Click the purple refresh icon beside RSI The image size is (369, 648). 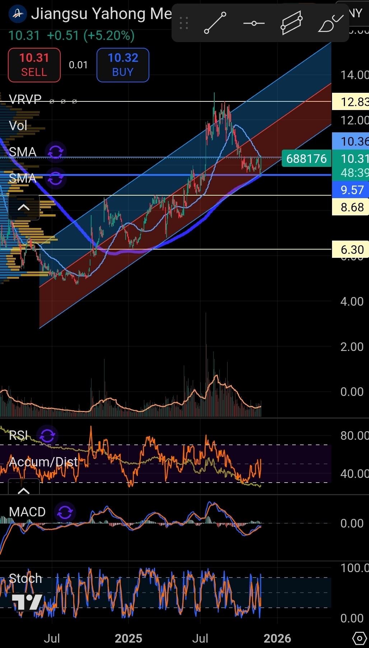(x=47, y=436)
